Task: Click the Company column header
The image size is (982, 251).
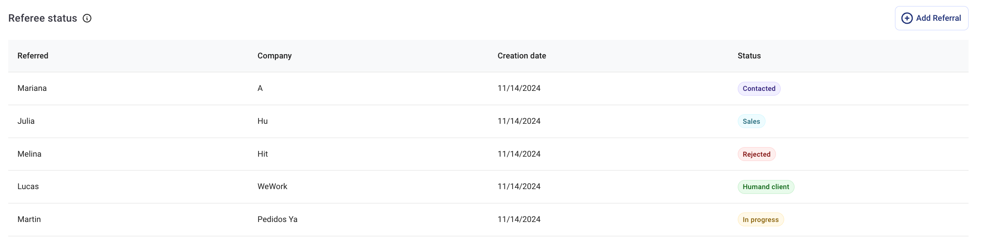Action: coord(275,56)
